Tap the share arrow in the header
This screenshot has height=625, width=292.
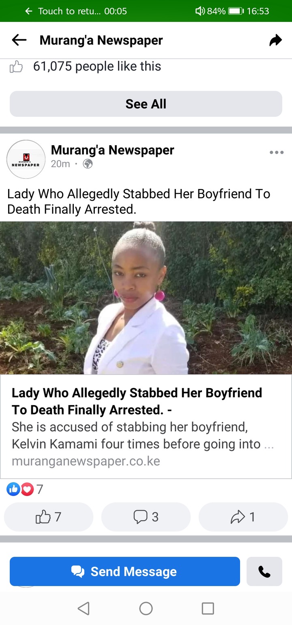[x=275, y=40]
